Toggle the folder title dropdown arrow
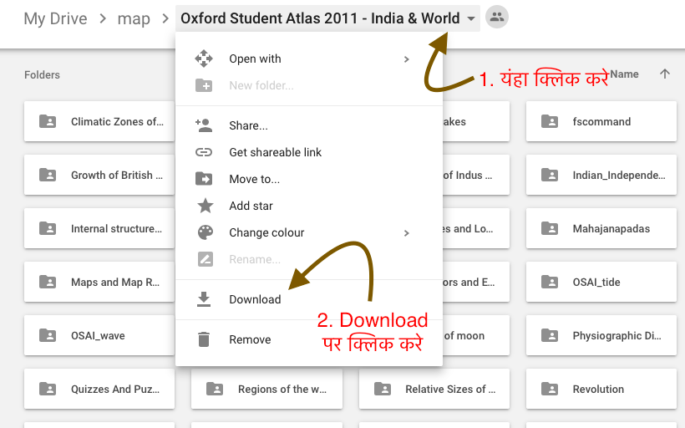The width and height of the screenshot is (685, 428). (x=470, y=18)
